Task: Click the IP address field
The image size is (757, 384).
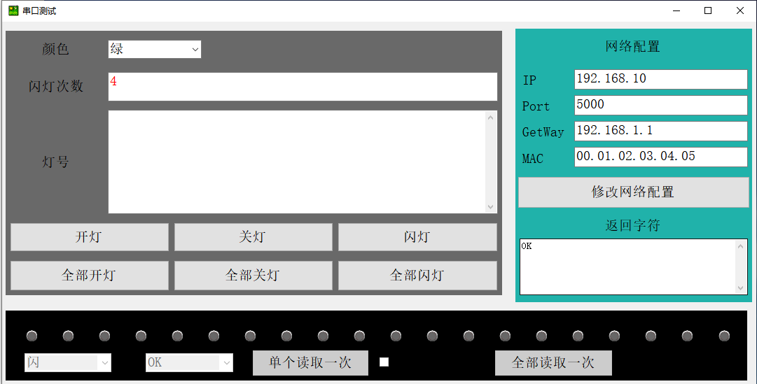Action: (x=661, y=79)
